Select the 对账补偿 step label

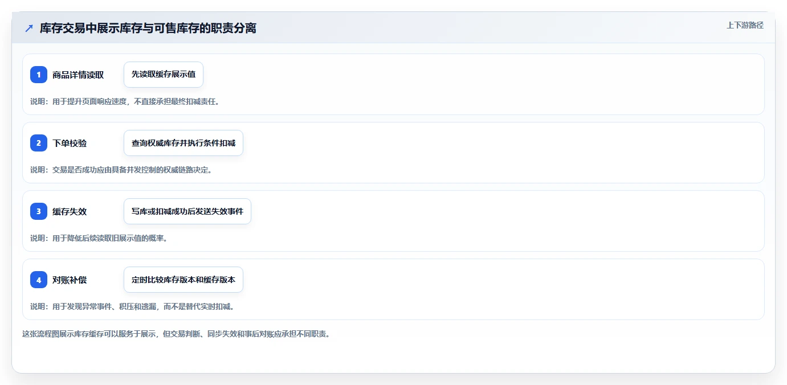click(x=70, y=280)
